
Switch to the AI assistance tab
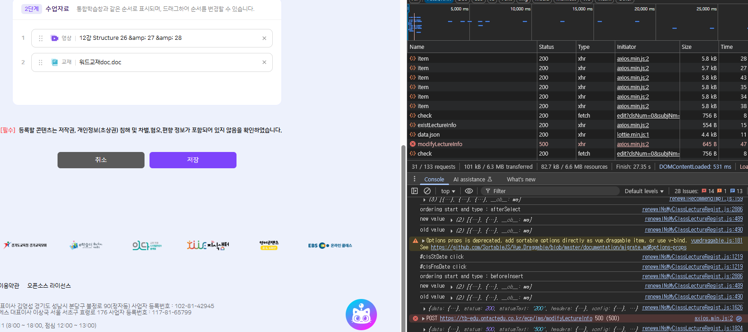(472, 179)
